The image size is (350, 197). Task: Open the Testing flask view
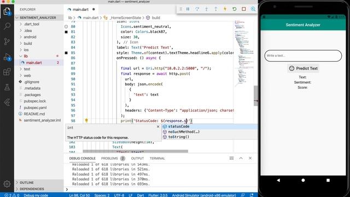tap(7, 87)
